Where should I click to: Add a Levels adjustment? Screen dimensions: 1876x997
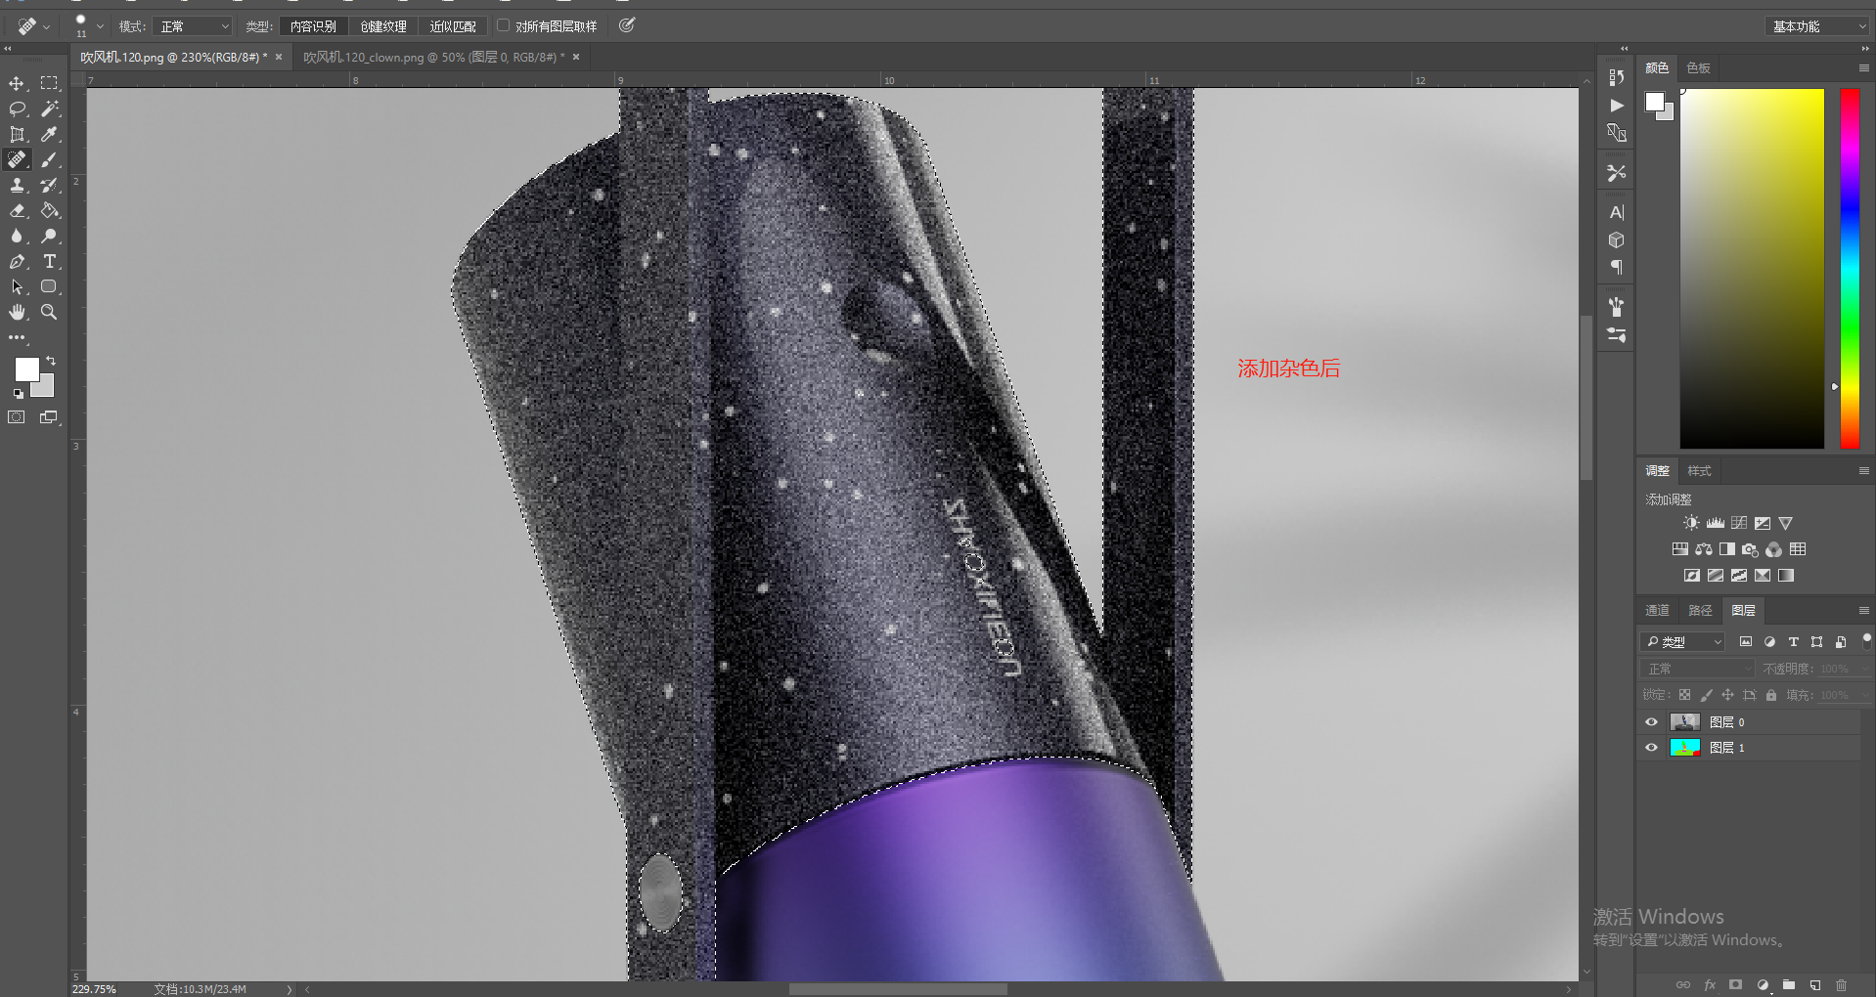(x=1716, y=523)
